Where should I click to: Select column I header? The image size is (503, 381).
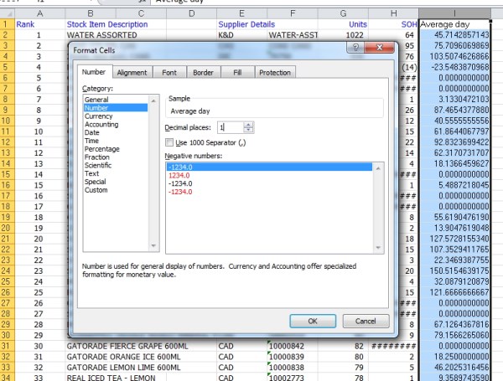click(x=454, y=13)
